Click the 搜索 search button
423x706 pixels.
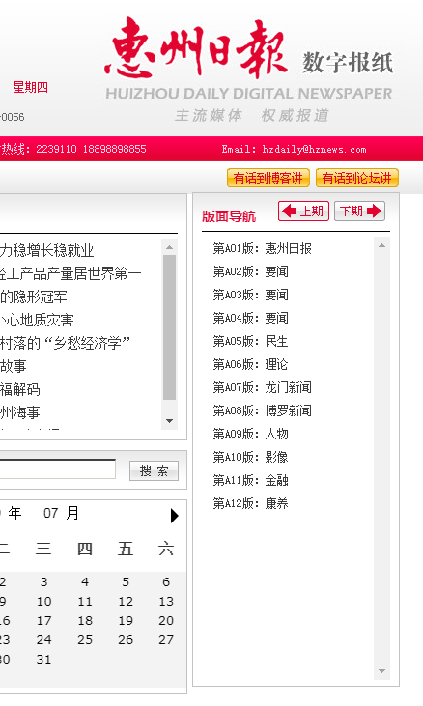click(x=154, y=470)
